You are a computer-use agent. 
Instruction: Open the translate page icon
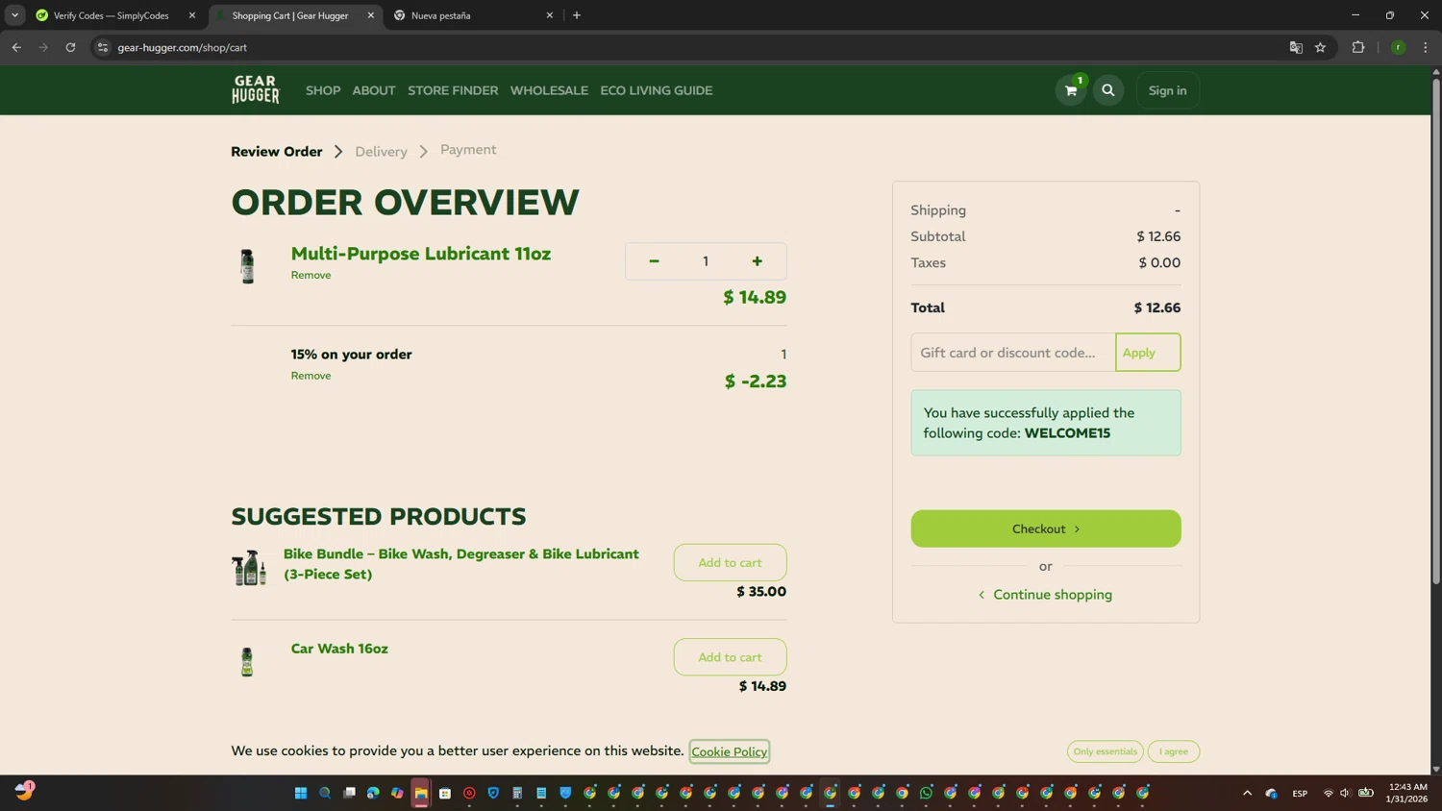click(x=1296, y=47)
